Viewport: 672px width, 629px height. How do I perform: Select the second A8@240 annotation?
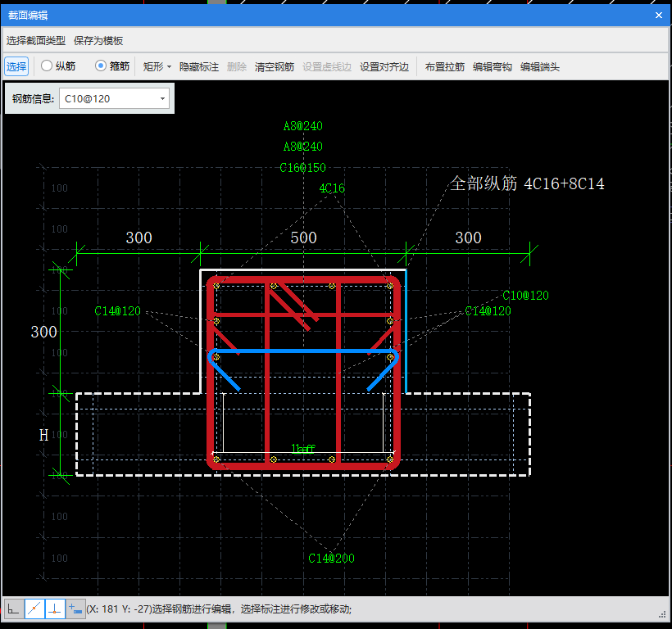click(x=302, y=147)
